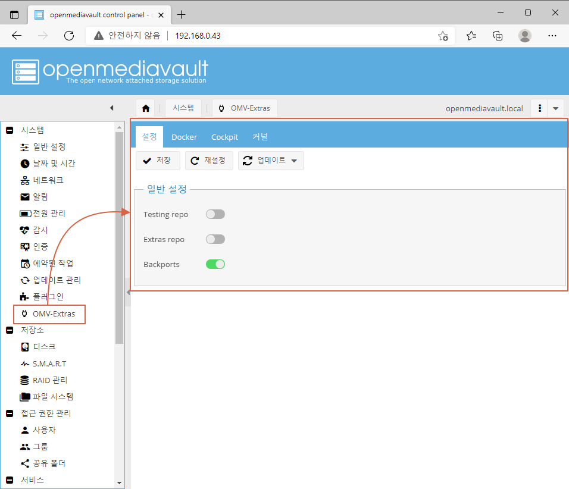Enable the Testing repo switch

click(x=215, y=214)
